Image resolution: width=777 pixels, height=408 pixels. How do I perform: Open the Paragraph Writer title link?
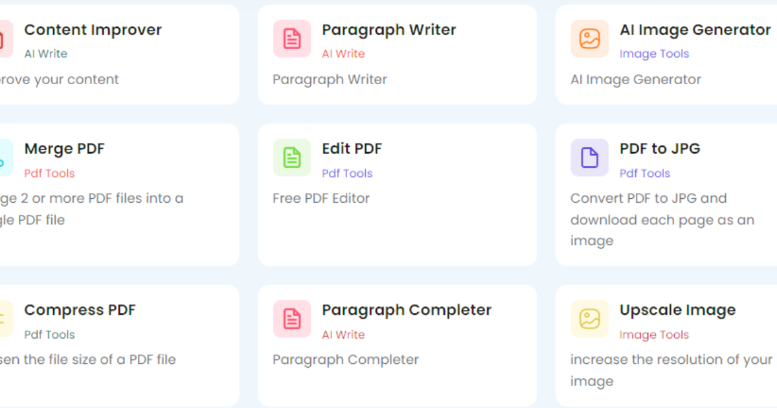pos(388,30)
